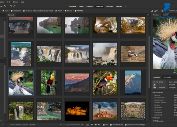
Task: Toggle the Tiles checkbox
Action: tap(104, 125)
